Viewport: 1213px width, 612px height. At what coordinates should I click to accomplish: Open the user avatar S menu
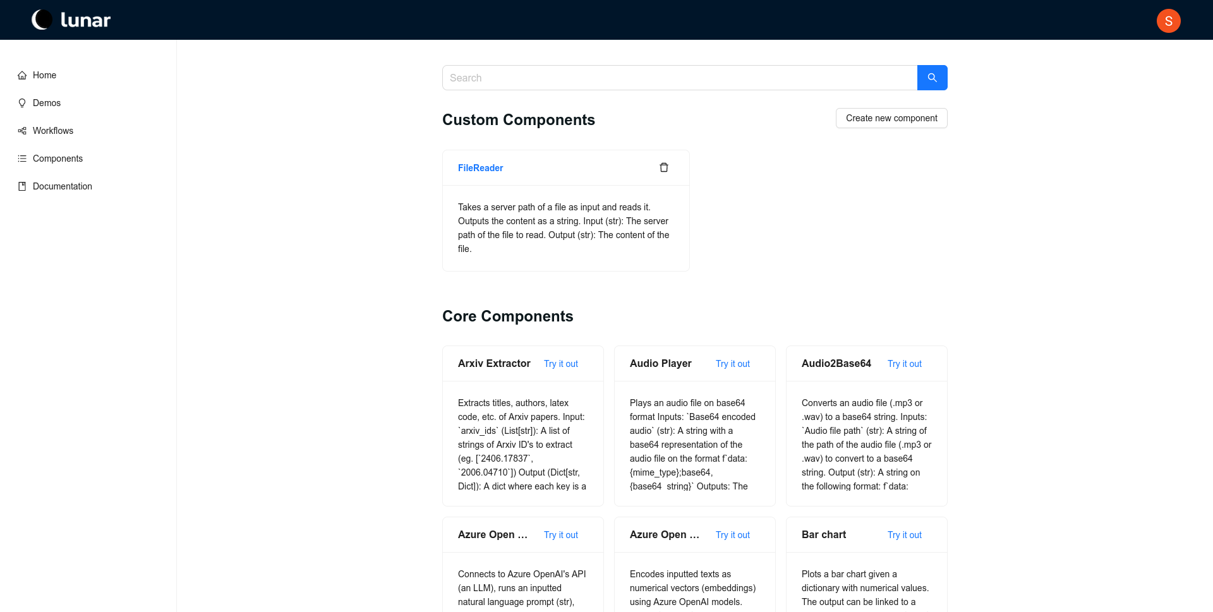tap(1168, 21)
